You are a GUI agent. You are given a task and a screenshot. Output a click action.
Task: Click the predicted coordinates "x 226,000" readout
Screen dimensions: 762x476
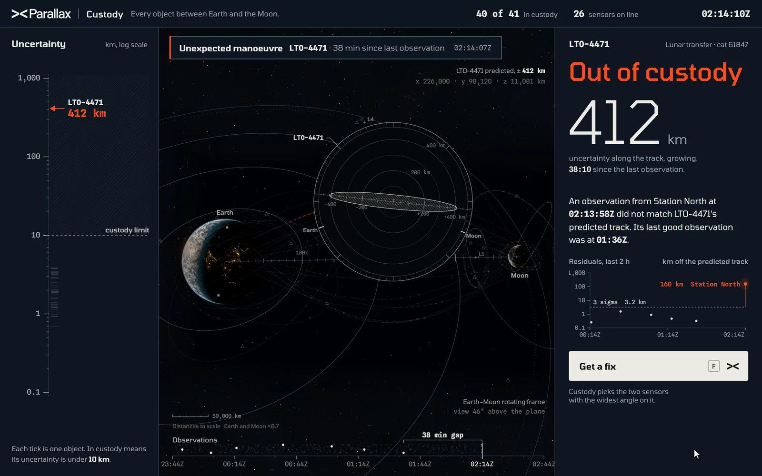tap(432, 81)
